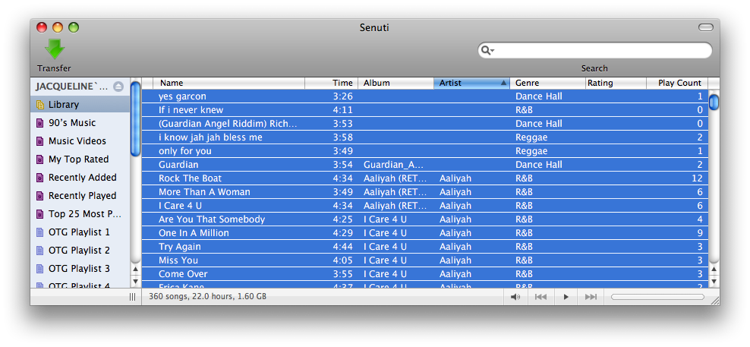Select the song 'only for you'
This screenshot has width=750, height=347.
425,151
